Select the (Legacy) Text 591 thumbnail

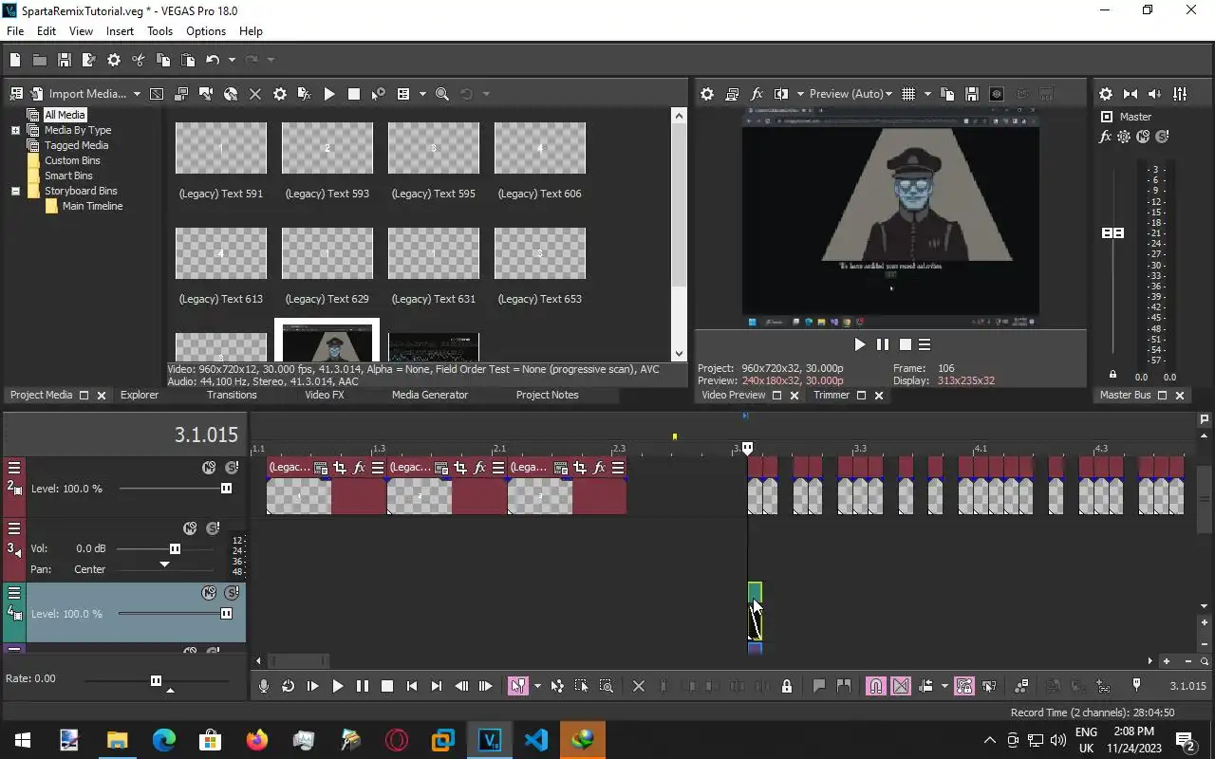coord(221,148)
